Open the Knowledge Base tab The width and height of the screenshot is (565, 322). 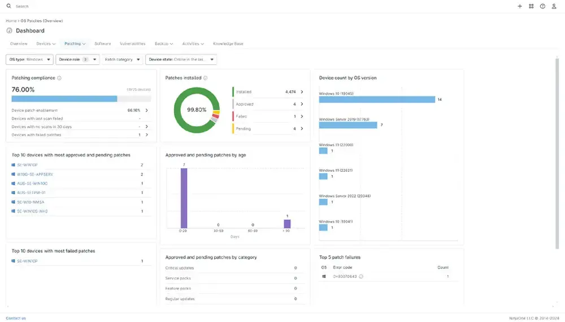click(x=228, y=43)
